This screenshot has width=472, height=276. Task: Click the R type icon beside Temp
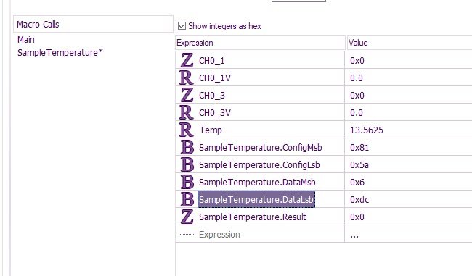pyautogui.click(x=187, y=130)
